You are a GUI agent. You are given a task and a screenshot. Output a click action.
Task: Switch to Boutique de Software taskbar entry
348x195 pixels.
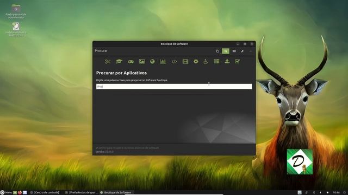click(116, 193)
